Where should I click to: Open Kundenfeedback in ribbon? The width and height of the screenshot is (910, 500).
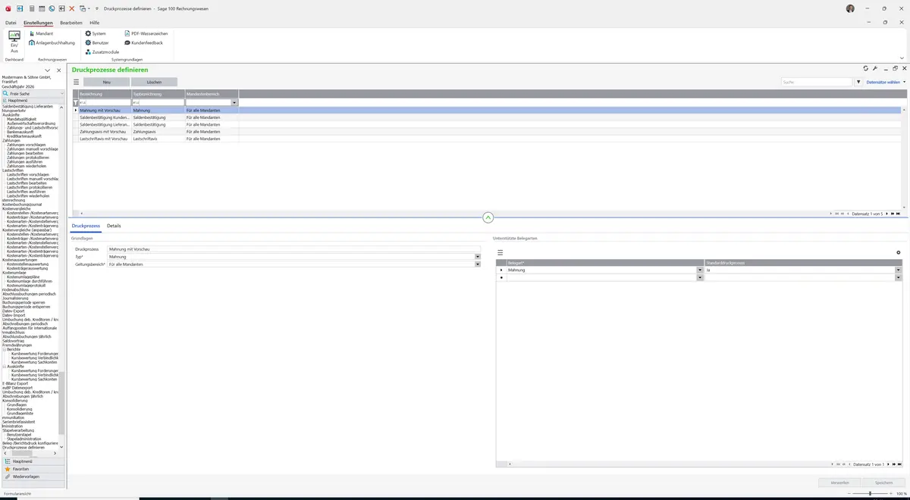point(143,42)
